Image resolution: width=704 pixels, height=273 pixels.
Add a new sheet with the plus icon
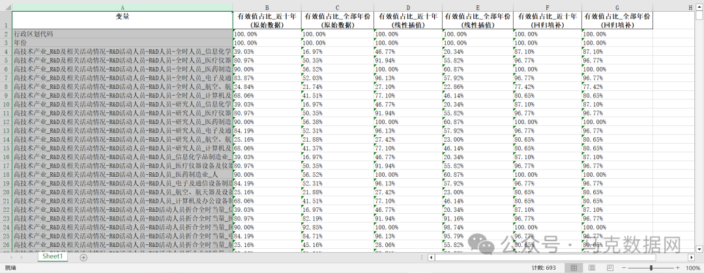[x=83, y=257]
